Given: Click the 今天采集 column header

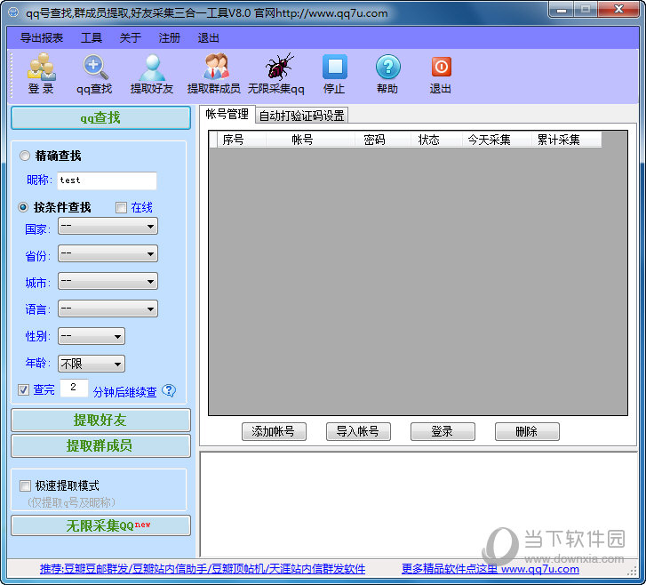Looking at the screenshot, I should point(496,140).
